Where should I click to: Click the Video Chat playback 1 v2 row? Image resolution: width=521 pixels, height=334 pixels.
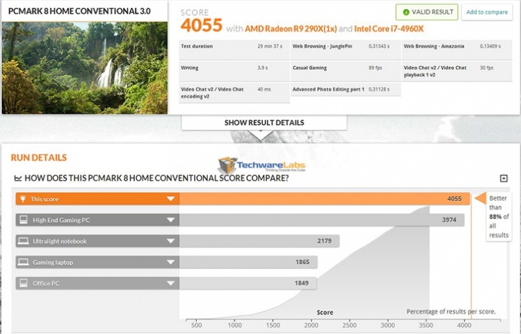457,71
